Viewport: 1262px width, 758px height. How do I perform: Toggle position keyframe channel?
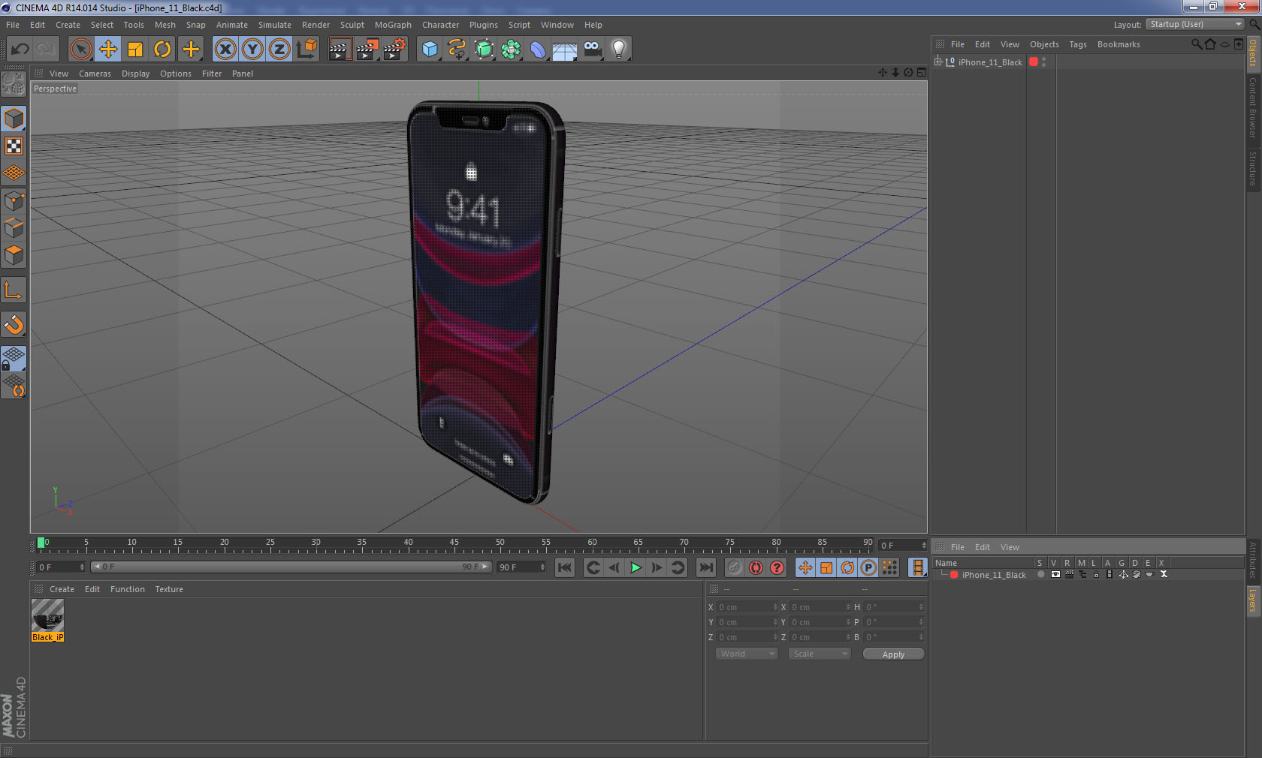point(805,567)
